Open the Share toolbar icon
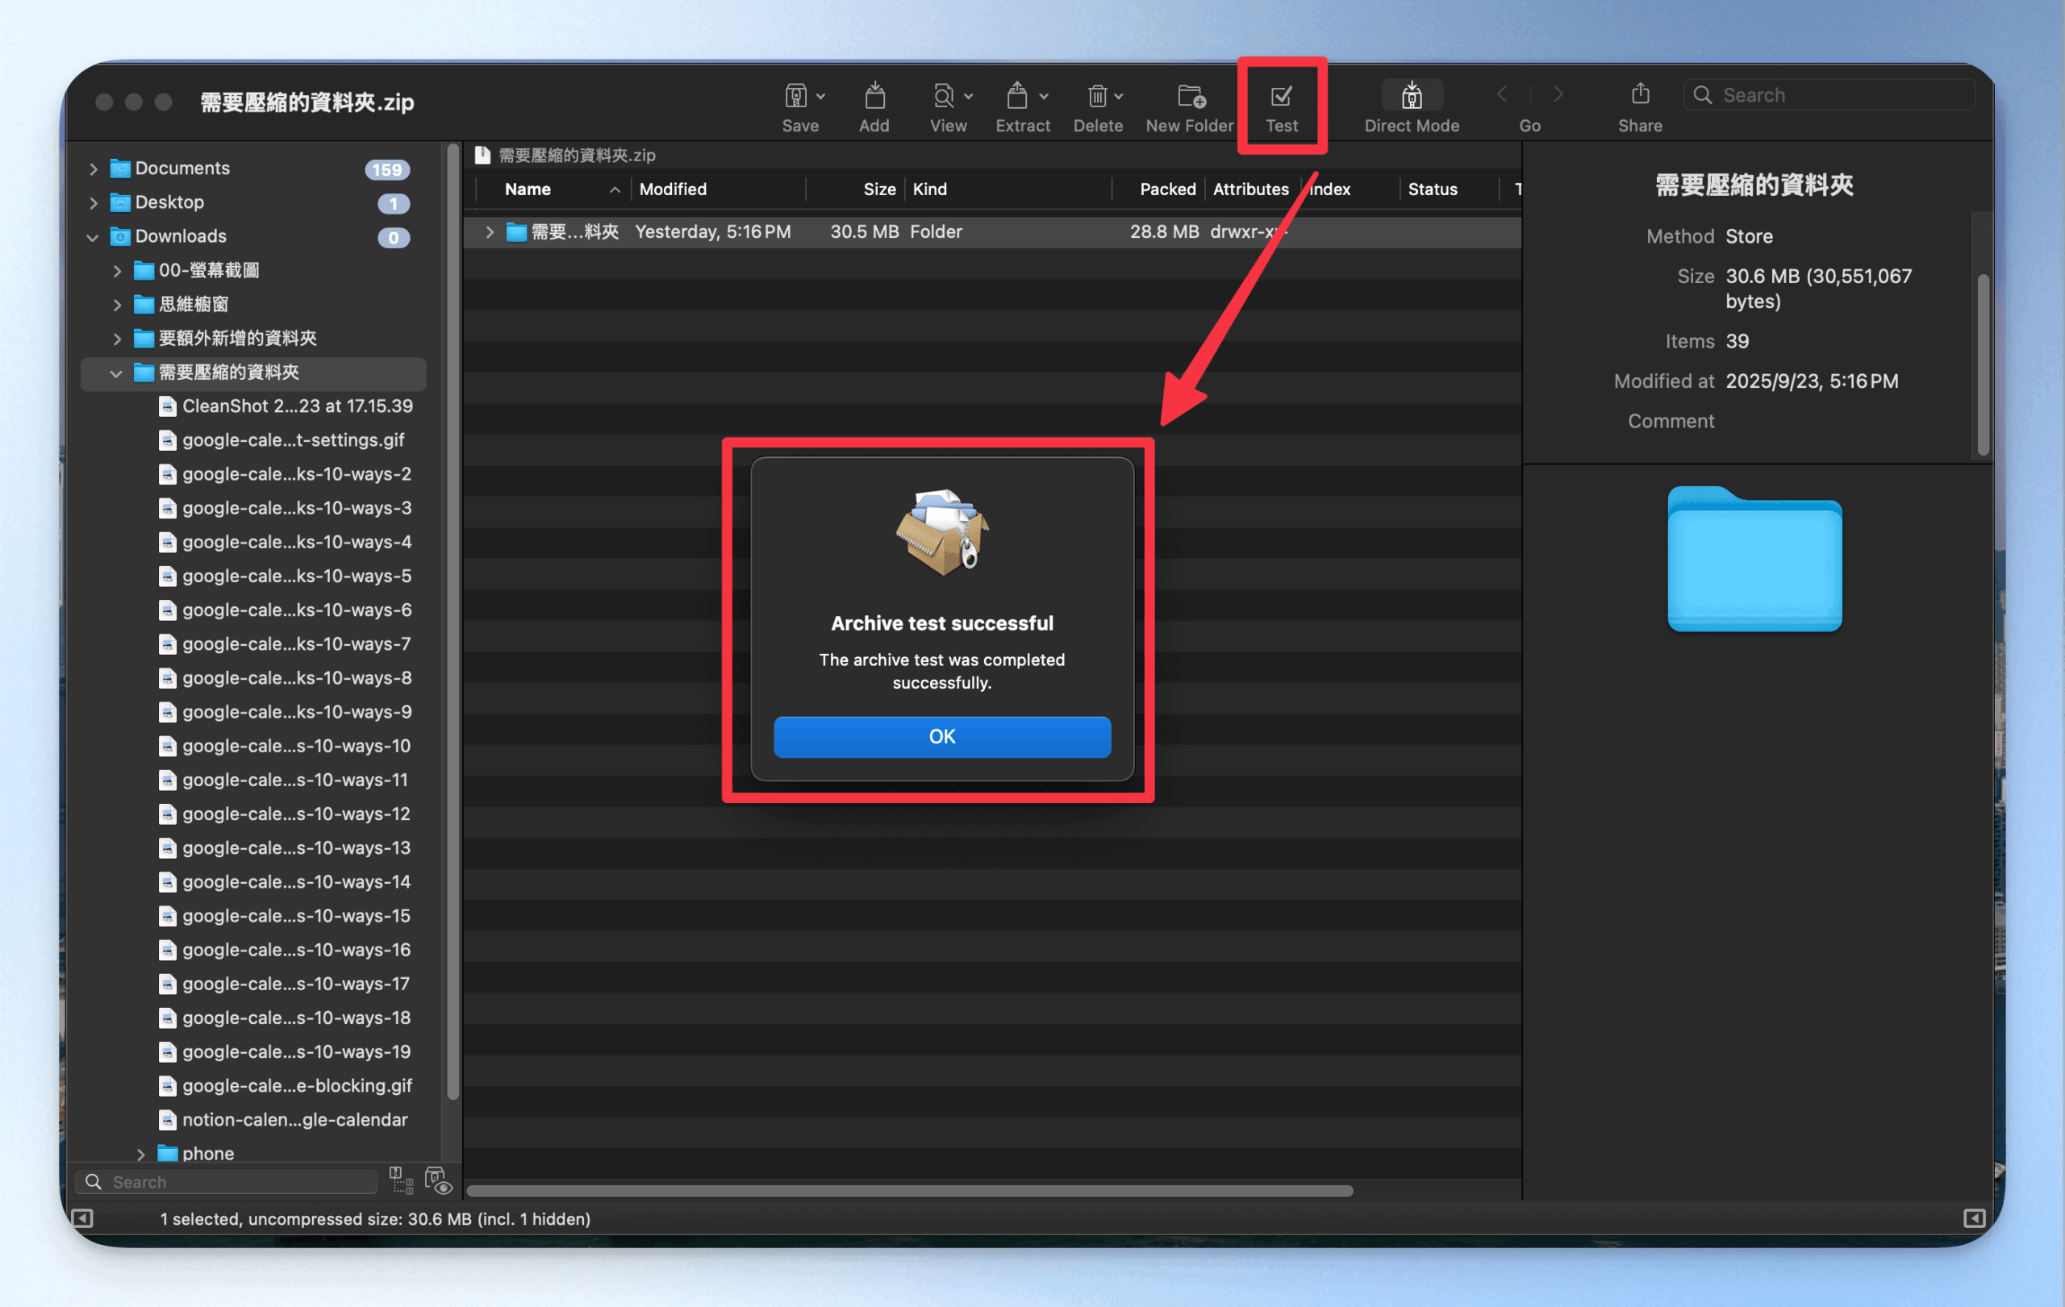Image resolution: width=2065 pixels, height=1307 pixels. (1640, 94)
